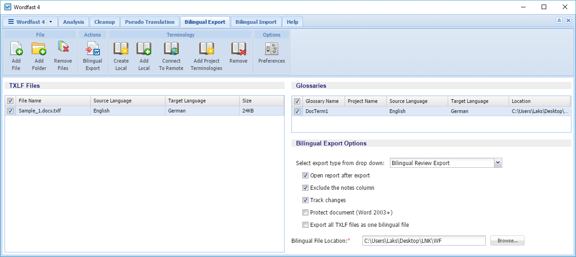Click the Project Name column header
The width and height of the screenshot is (576, 257).
(366, 101)
